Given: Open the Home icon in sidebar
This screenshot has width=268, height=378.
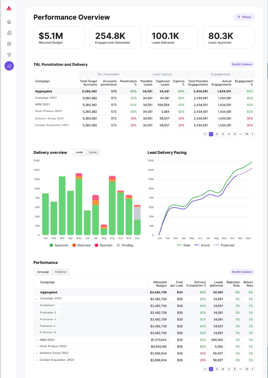Looking at the screenshot, I should (9, 22).
